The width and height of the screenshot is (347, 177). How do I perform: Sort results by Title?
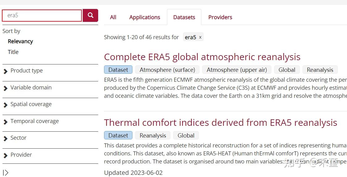pos(13,52)
